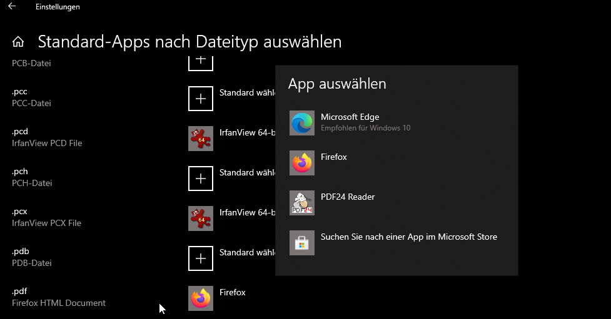Image resolution: width=611 pixels, height=319 pixels.
Task: Select Firefox label in App auswählen list
Action: coord(333,157)
